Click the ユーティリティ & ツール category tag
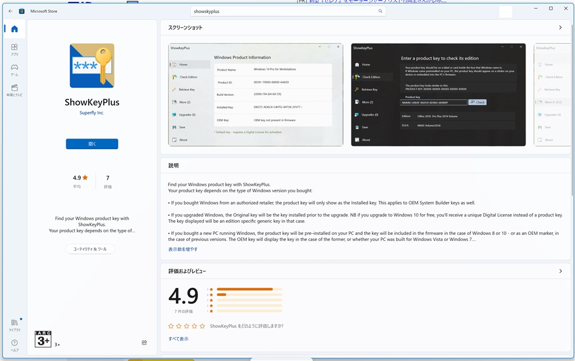 90,249
